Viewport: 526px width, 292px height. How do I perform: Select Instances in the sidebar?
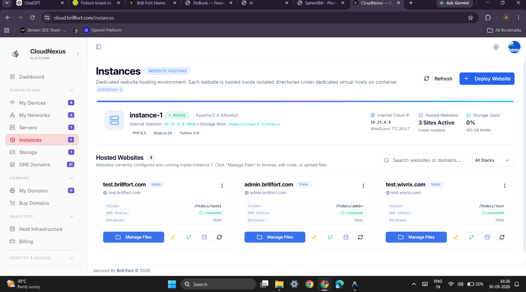tap(42, 140)
